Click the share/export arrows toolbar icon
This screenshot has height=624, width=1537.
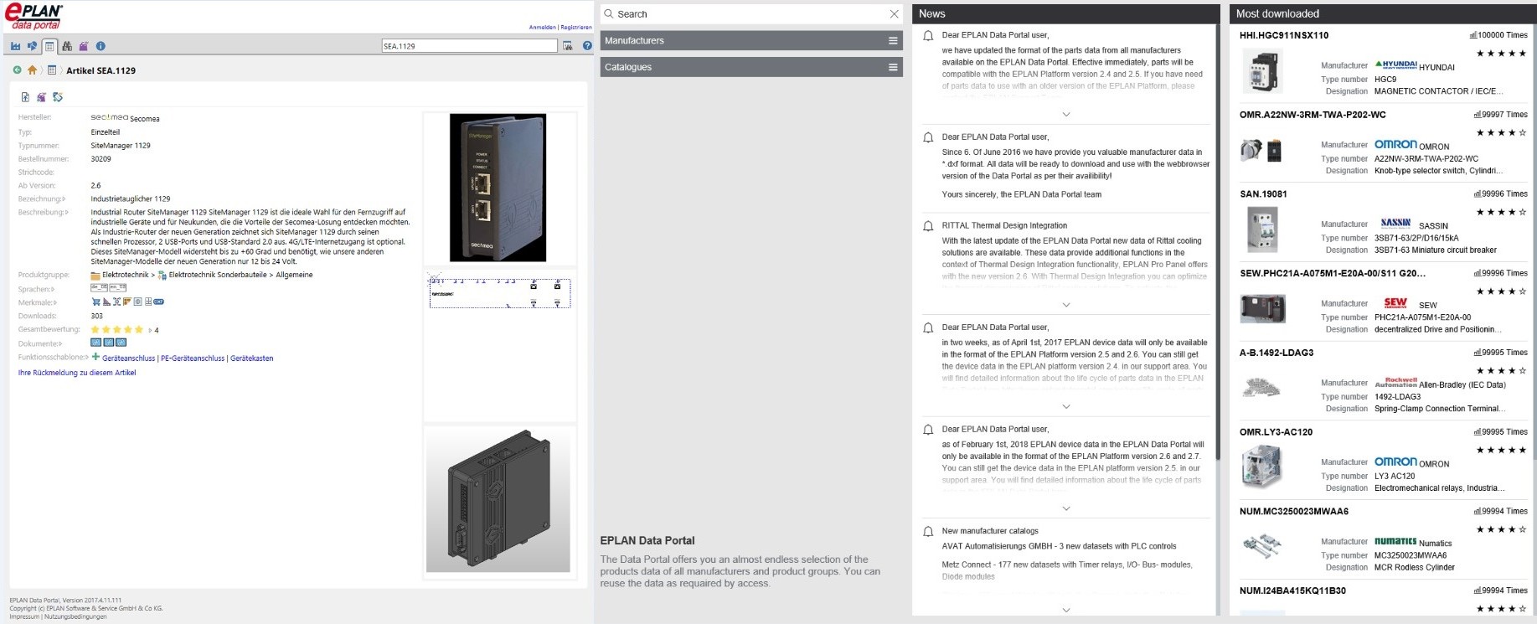coord(33,46)
